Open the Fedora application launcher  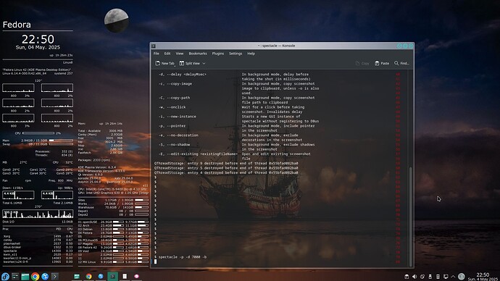pos(5,277)
